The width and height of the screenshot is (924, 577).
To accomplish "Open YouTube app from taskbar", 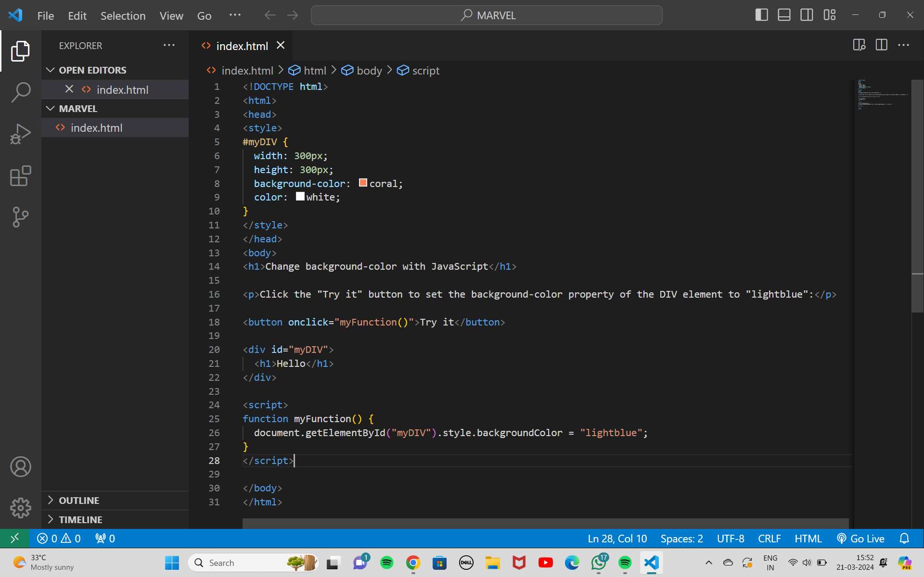I will click(545, 563).
